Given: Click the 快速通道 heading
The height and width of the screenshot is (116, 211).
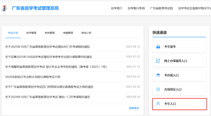Looking at the screenshot, I should [160, 33].
